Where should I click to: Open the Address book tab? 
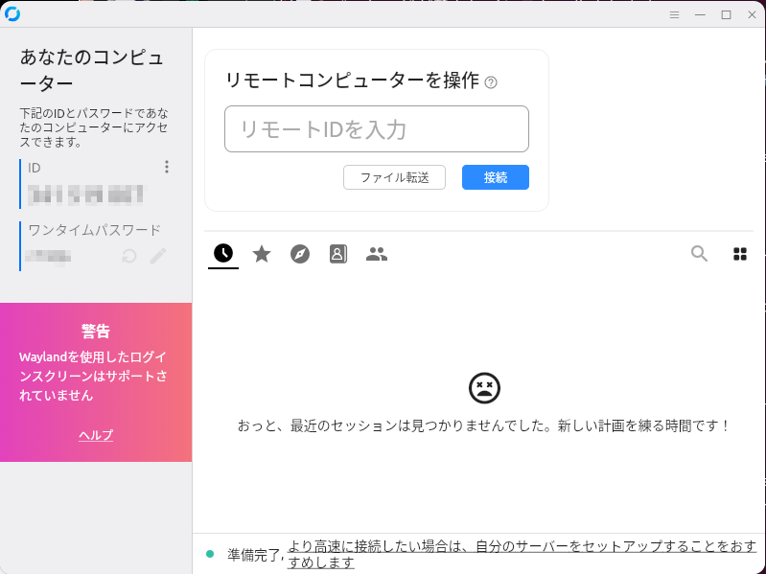point(338,254)
